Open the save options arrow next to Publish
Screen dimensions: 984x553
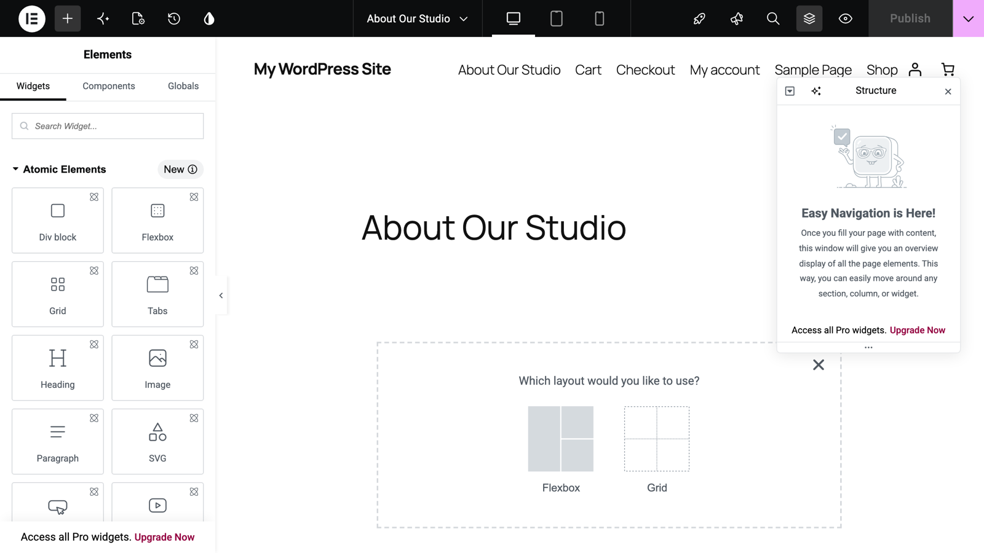coord(969,18)
